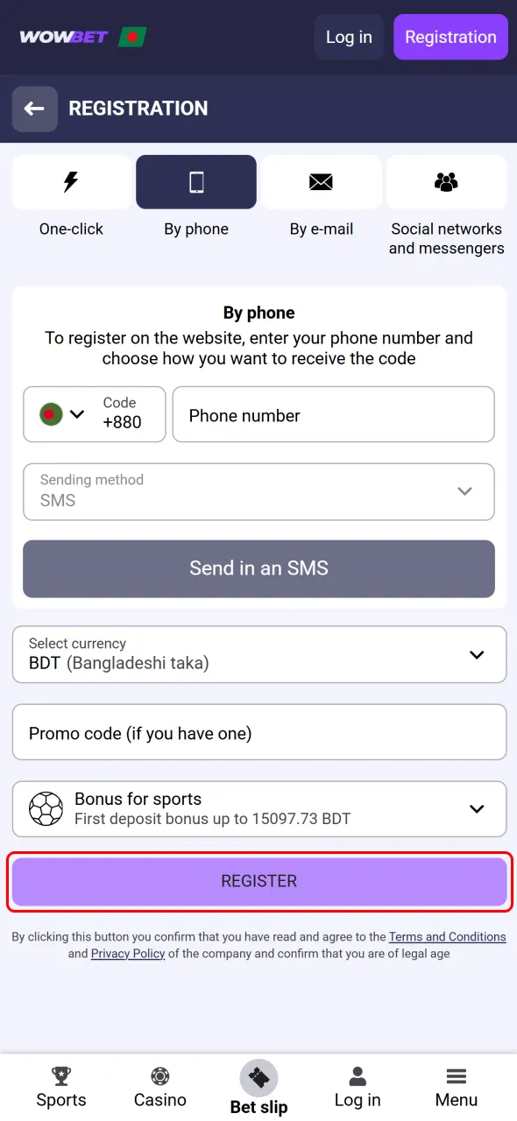Click the By phone mobile icon
Image resolution: width=517 pixels, height=1121 pixels.
tap(196, 182)
